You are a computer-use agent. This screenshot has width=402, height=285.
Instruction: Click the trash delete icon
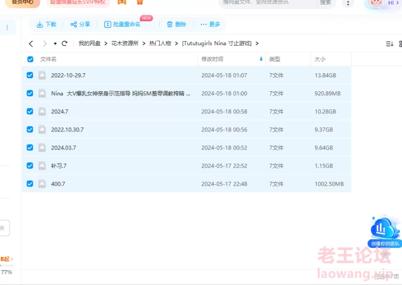click(x=170, y=24)
